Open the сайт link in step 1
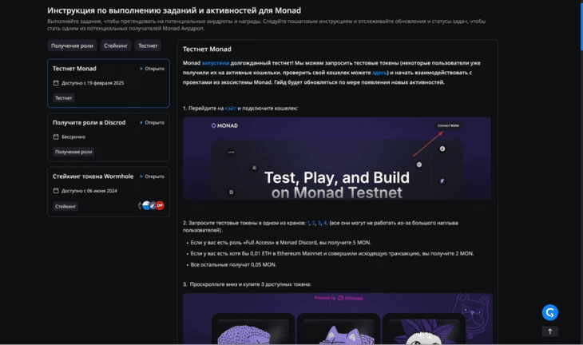 point(231,109)
